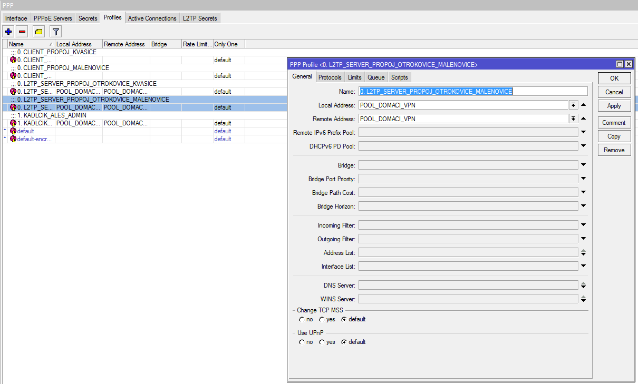Open the Active Connections tab
Screen dimensions: 638x384
(152, 18)
